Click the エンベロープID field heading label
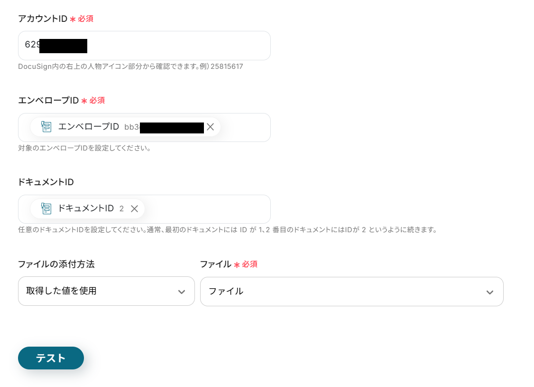The height and width of the screenshot is (387, 534). click(48, 100)
